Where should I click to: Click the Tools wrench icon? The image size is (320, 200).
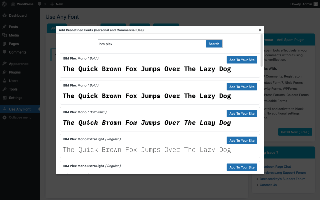4,89
